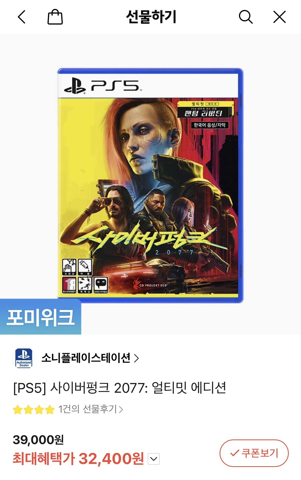Open the shopping bag icon
The height and width of the screenshot is (480, 301).
tap(55, 17)
